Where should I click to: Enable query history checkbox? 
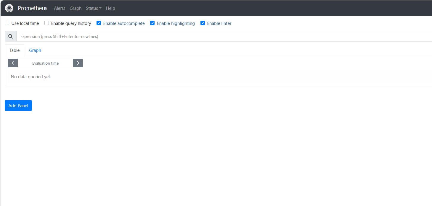point(47,23)
